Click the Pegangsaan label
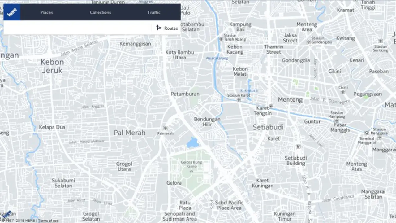Viewport: 396px width, 223px height. [x=368, y=94]
